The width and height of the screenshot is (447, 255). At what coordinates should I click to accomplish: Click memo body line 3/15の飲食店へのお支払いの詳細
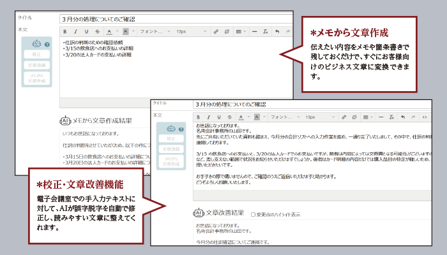98,48
